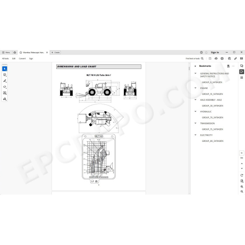
Task: Collapse the AXLE ASSEMBLY - AXLE bookmark
Action: pos(195,100)
